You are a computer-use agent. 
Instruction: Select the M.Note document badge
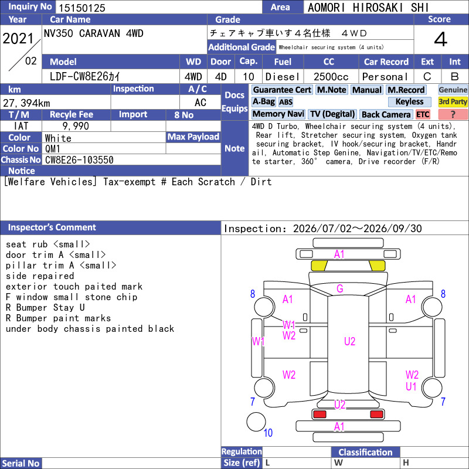click(331, 90)
